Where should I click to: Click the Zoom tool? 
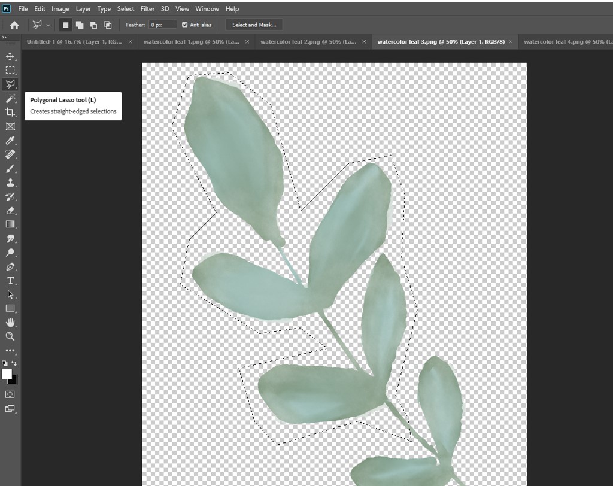click(x=10, y=336)
